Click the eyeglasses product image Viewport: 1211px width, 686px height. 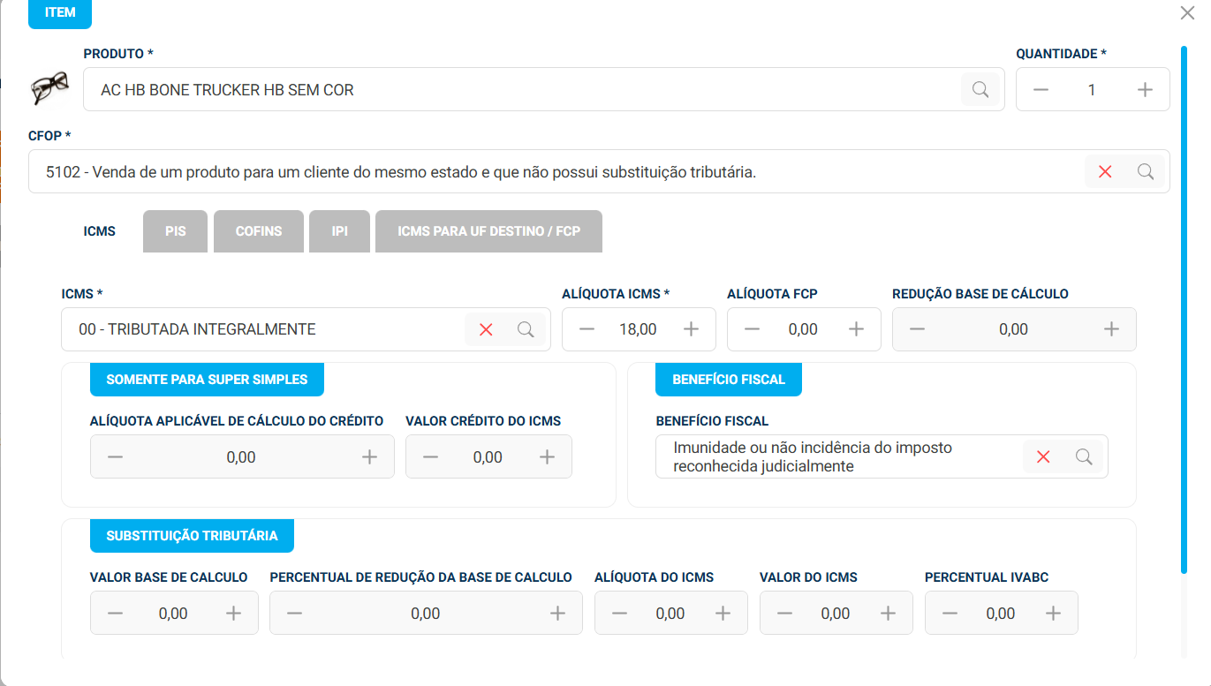[x=49, y=87]
